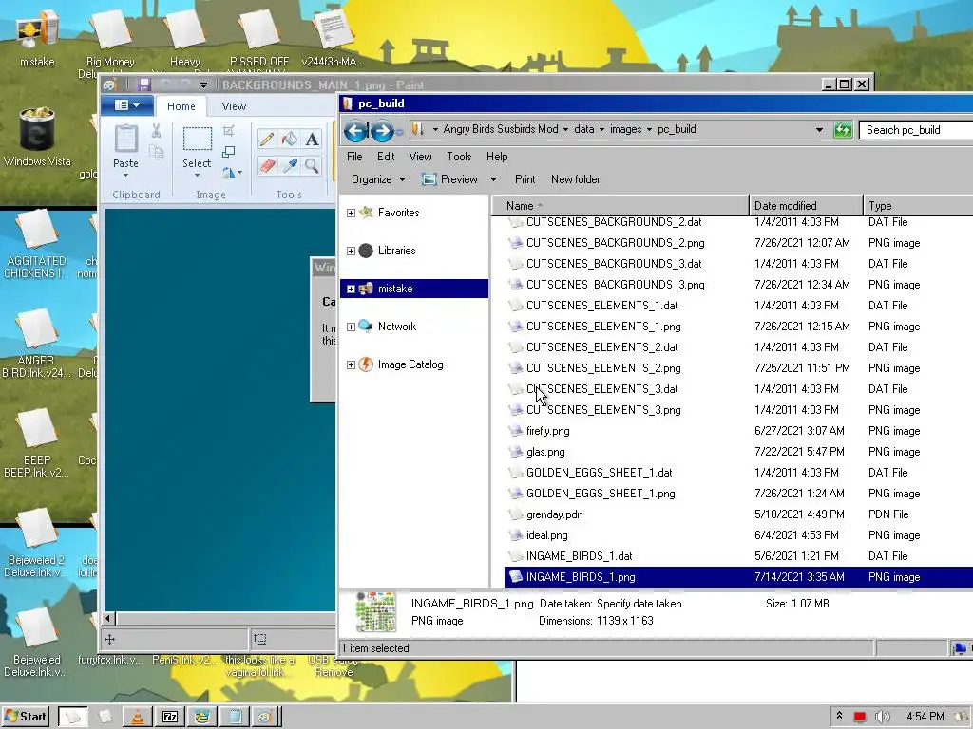Open the Explorer Edit menu
The width and height of the screenshot is (973, 729).
(386, 157)
